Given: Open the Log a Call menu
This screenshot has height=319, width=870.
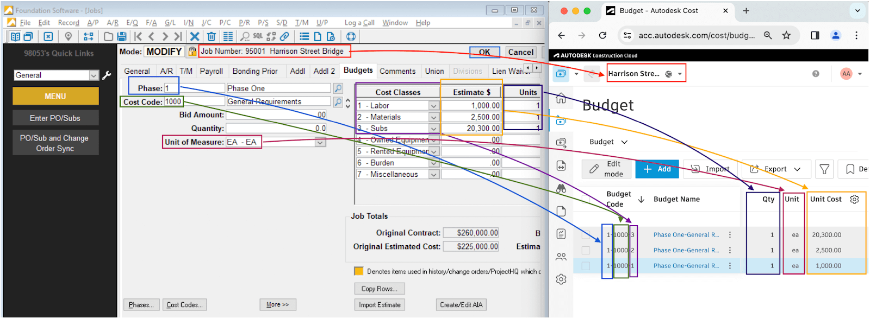Looking at the screenshot, I should click(359, 23).
